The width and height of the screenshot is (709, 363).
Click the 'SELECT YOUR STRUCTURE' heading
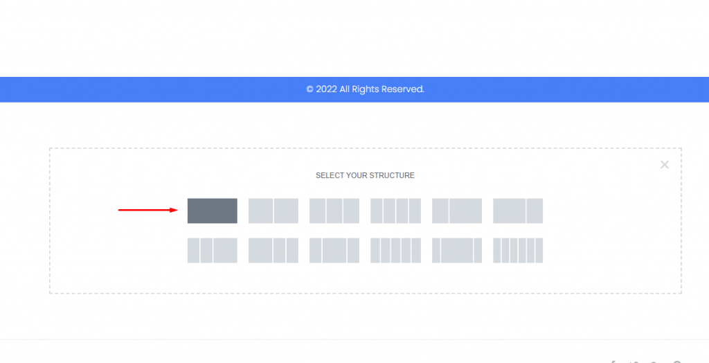365,175
